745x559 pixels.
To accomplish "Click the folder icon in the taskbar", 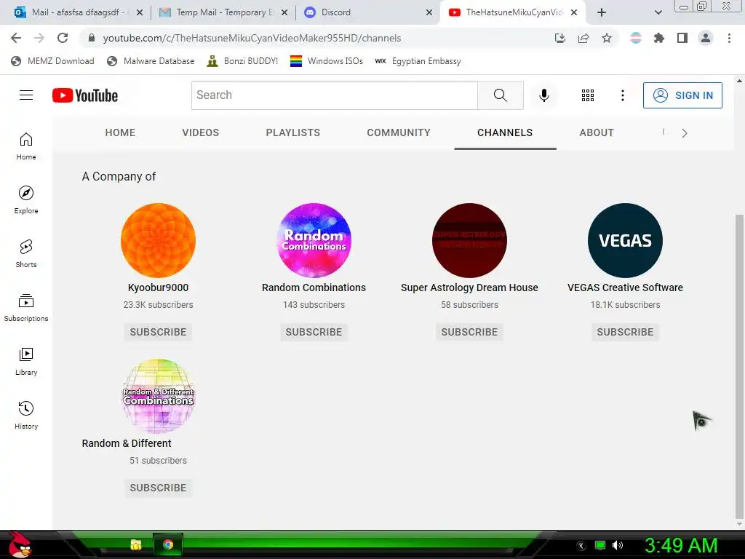I will pyautogui.click(x=136, y=544).
